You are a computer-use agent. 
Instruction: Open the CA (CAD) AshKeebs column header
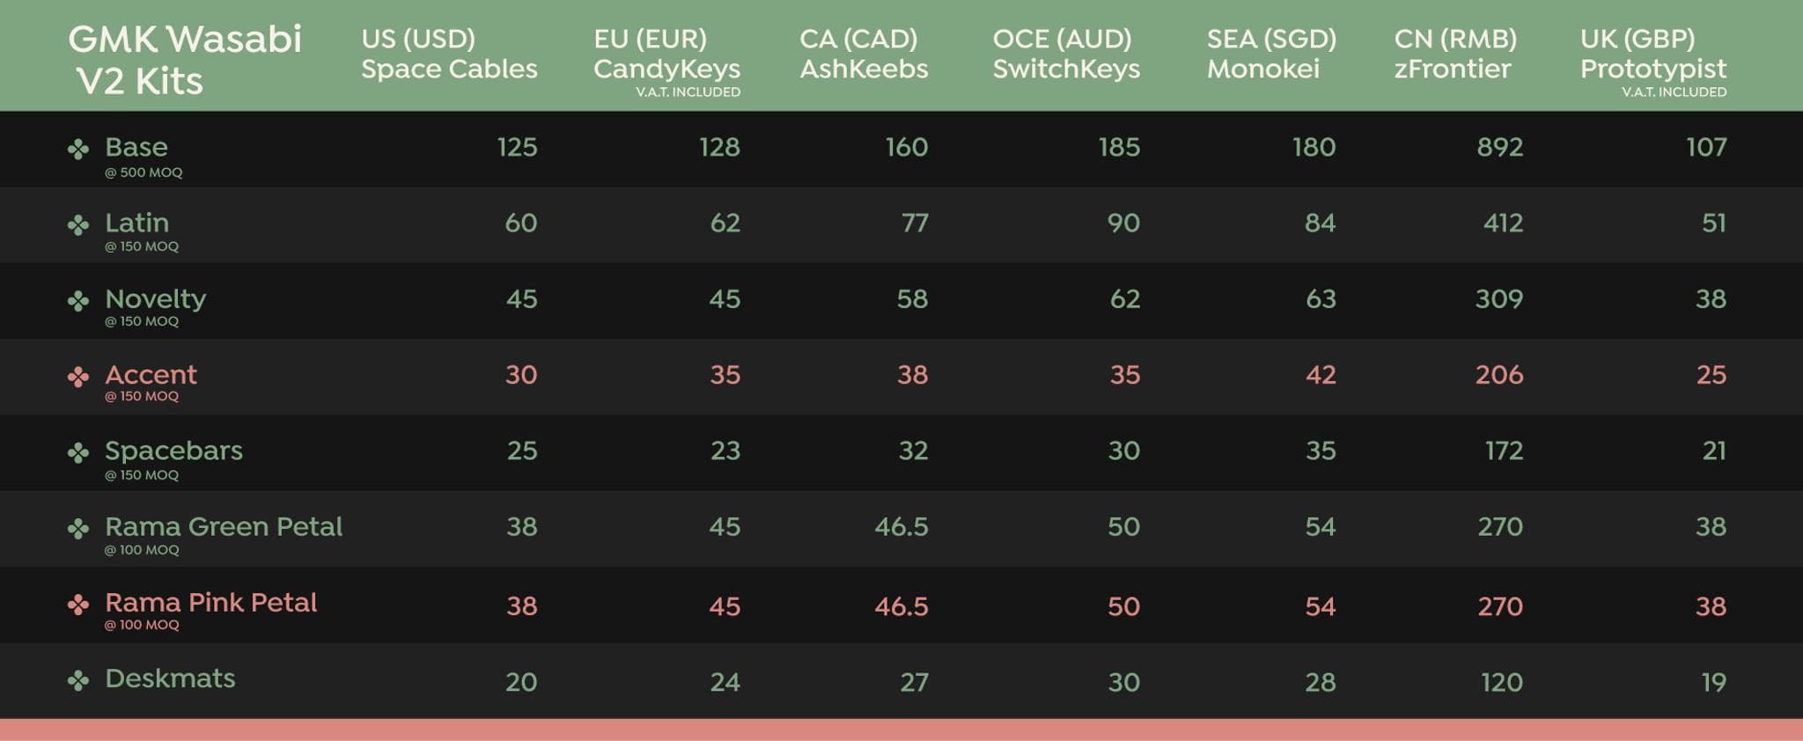tap(864, 54)
